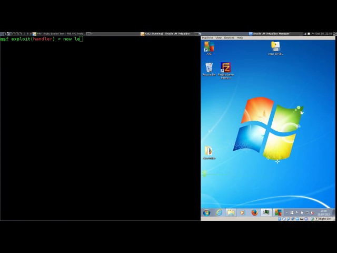Click the VirtualBox shared folders status icon

(297, 219)
